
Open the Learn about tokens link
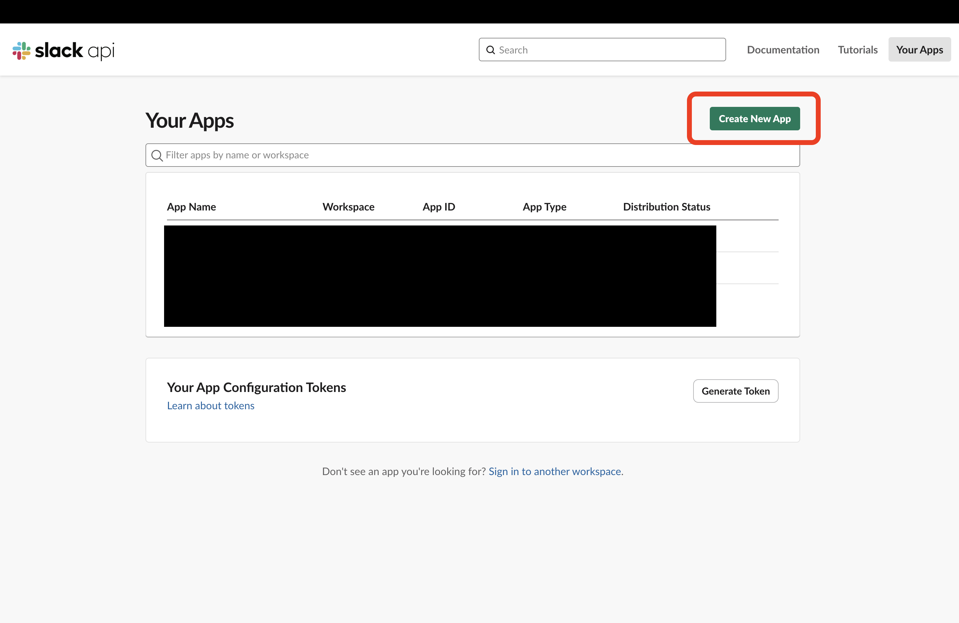(x=210, y=405)
